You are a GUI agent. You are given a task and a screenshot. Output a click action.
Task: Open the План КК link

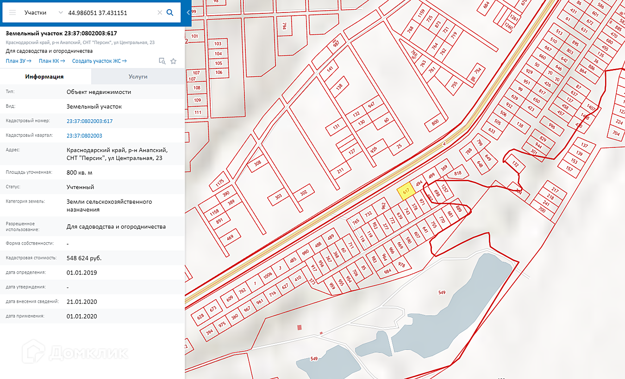52,61
